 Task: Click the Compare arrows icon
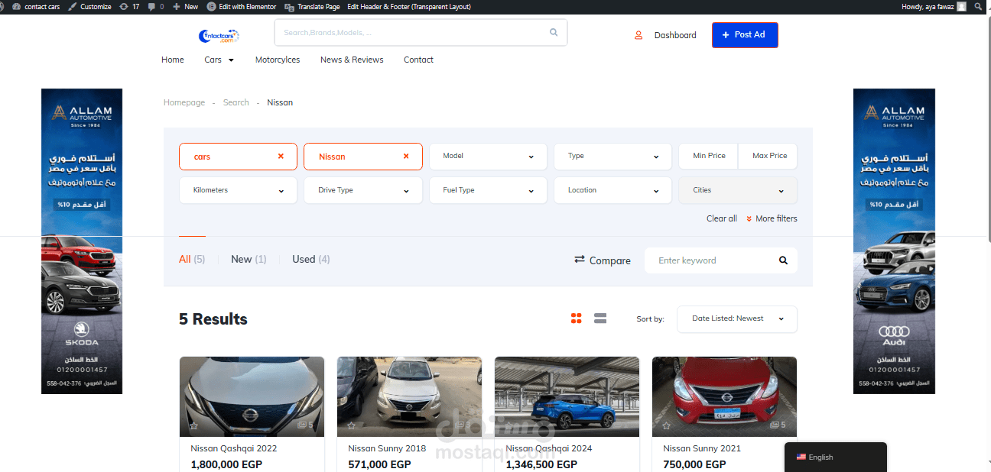(580, 260)
